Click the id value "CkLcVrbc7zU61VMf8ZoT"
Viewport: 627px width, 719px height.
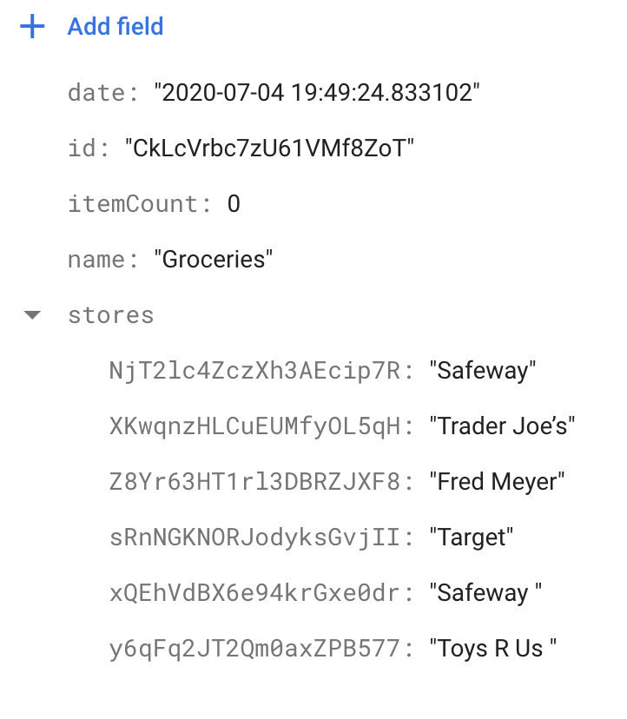269,148
